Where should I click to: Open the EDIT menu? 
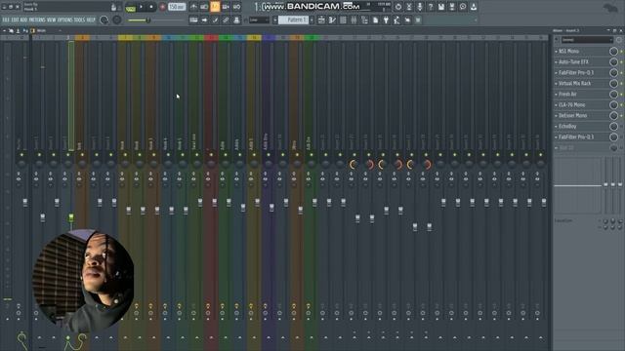coord(16,19)
